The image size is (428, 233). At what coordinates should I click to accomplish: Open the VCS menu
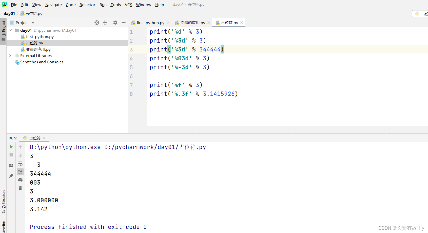[x=128, y=5]
